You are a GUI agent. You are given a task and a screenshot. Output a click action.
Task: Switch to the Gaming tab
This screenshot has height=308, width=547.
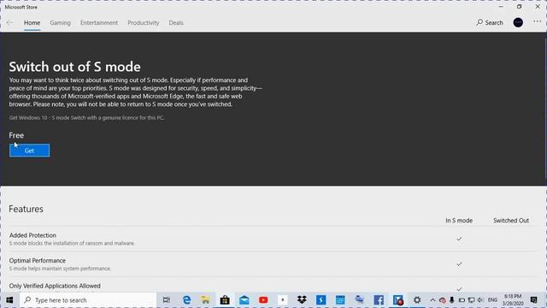(60, 23)
